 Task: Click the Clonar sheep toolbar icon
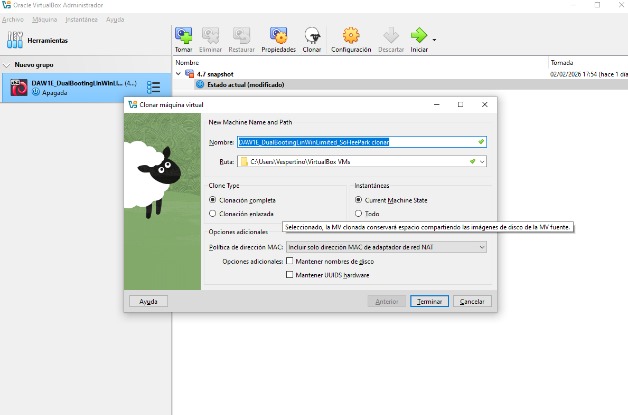312,40
